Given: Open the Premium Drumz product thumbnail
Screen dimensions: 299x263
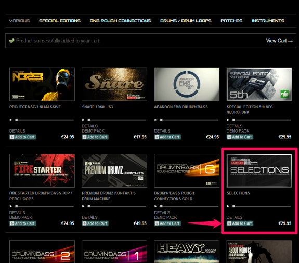Looking at the screenshot, I should (114, 170).
